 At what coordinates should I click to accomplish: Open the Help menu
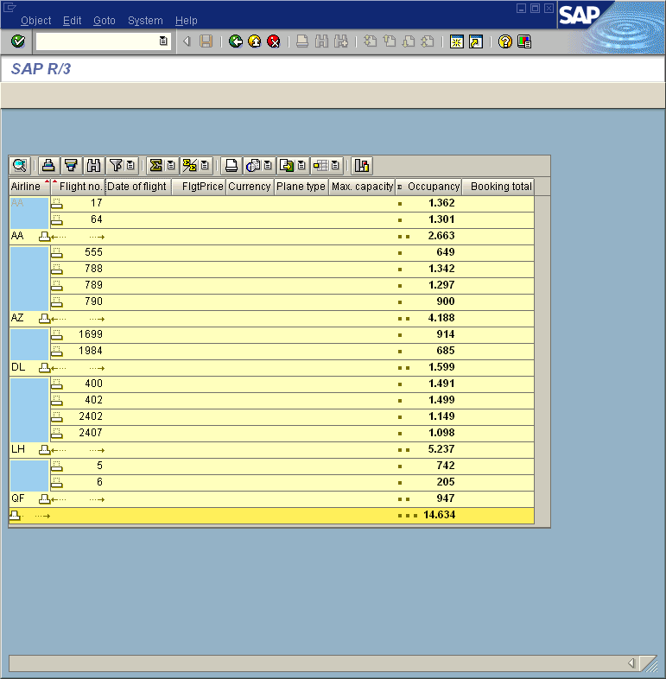tap(187, 21)
